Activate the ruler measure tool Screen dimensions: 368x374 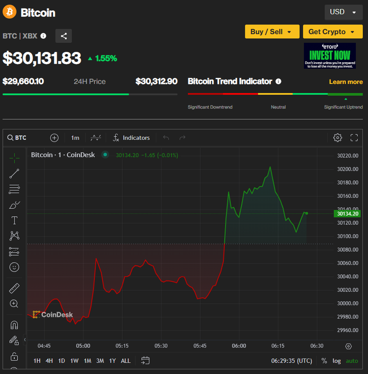coord(14,289)
